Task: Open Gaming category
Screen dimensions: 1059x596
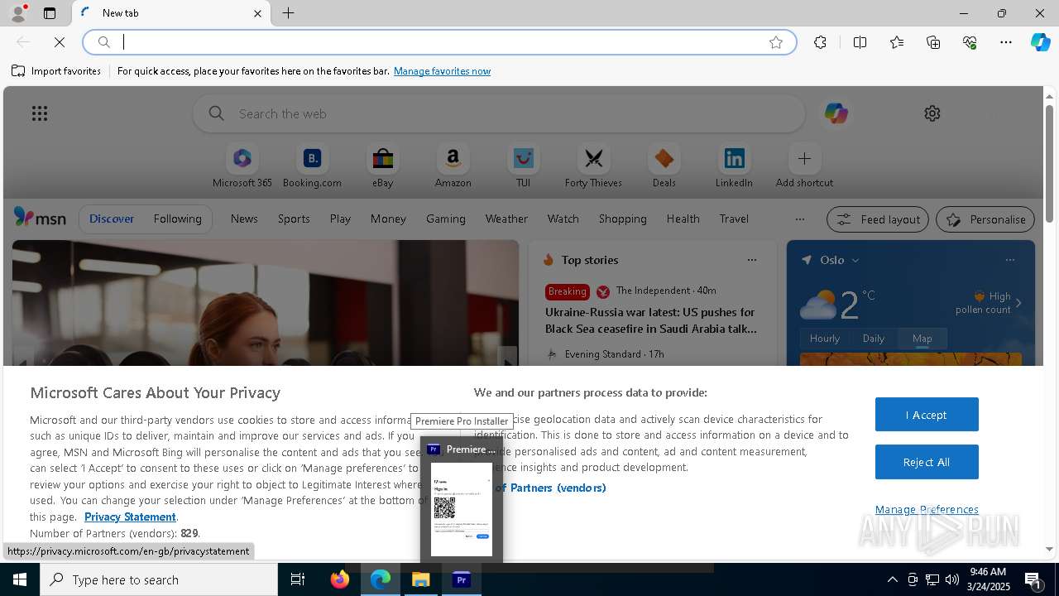Action: point(445,219)
